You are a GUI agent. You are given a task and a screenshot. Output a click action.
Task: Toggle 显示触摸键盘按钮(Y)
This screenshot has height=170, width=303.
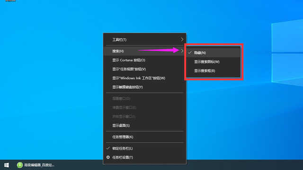pos(144,87)
